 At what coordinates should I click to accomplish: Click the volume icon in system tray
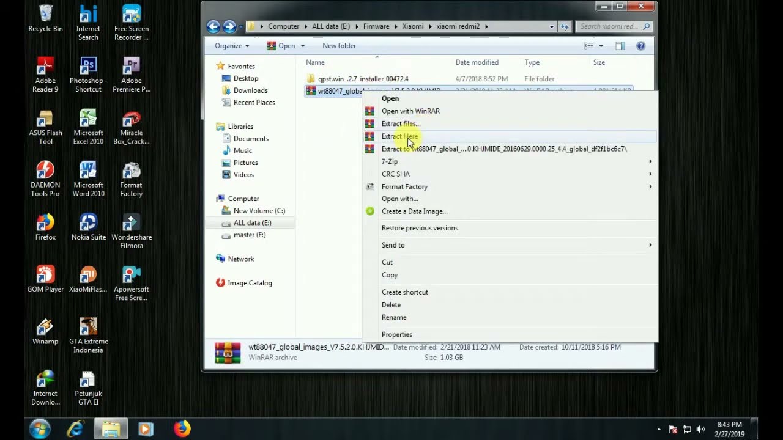pos(700,429)
